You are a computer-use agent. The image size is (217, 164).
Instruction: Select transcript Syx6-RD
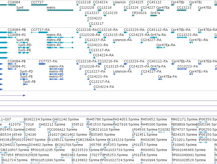(x=24, y=48)
